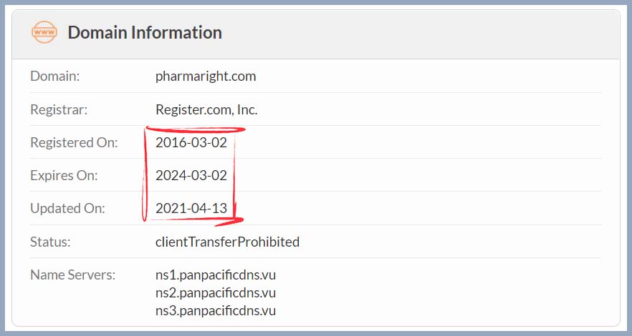Click the Updated On: label
The height and width of the screenshot is (336, 632).
tap(67, 208)
